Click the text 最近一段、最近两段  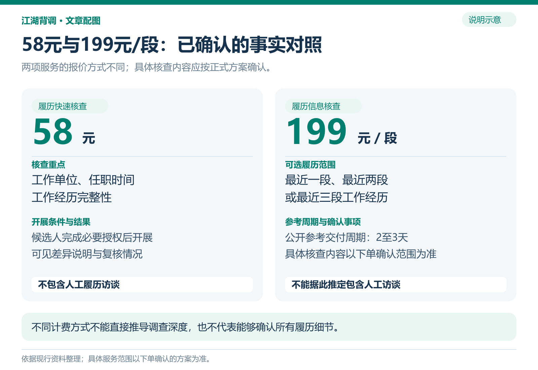tap(337, 180)
